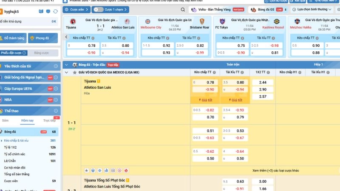The image size is (340, 191).
Task: Click the Tijuana Tổng Số Phạt Góc match name
Action: (104, 180)
